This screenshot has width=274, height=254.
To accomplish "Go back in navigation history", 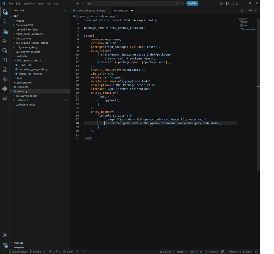I will click(x=77, y=3).
